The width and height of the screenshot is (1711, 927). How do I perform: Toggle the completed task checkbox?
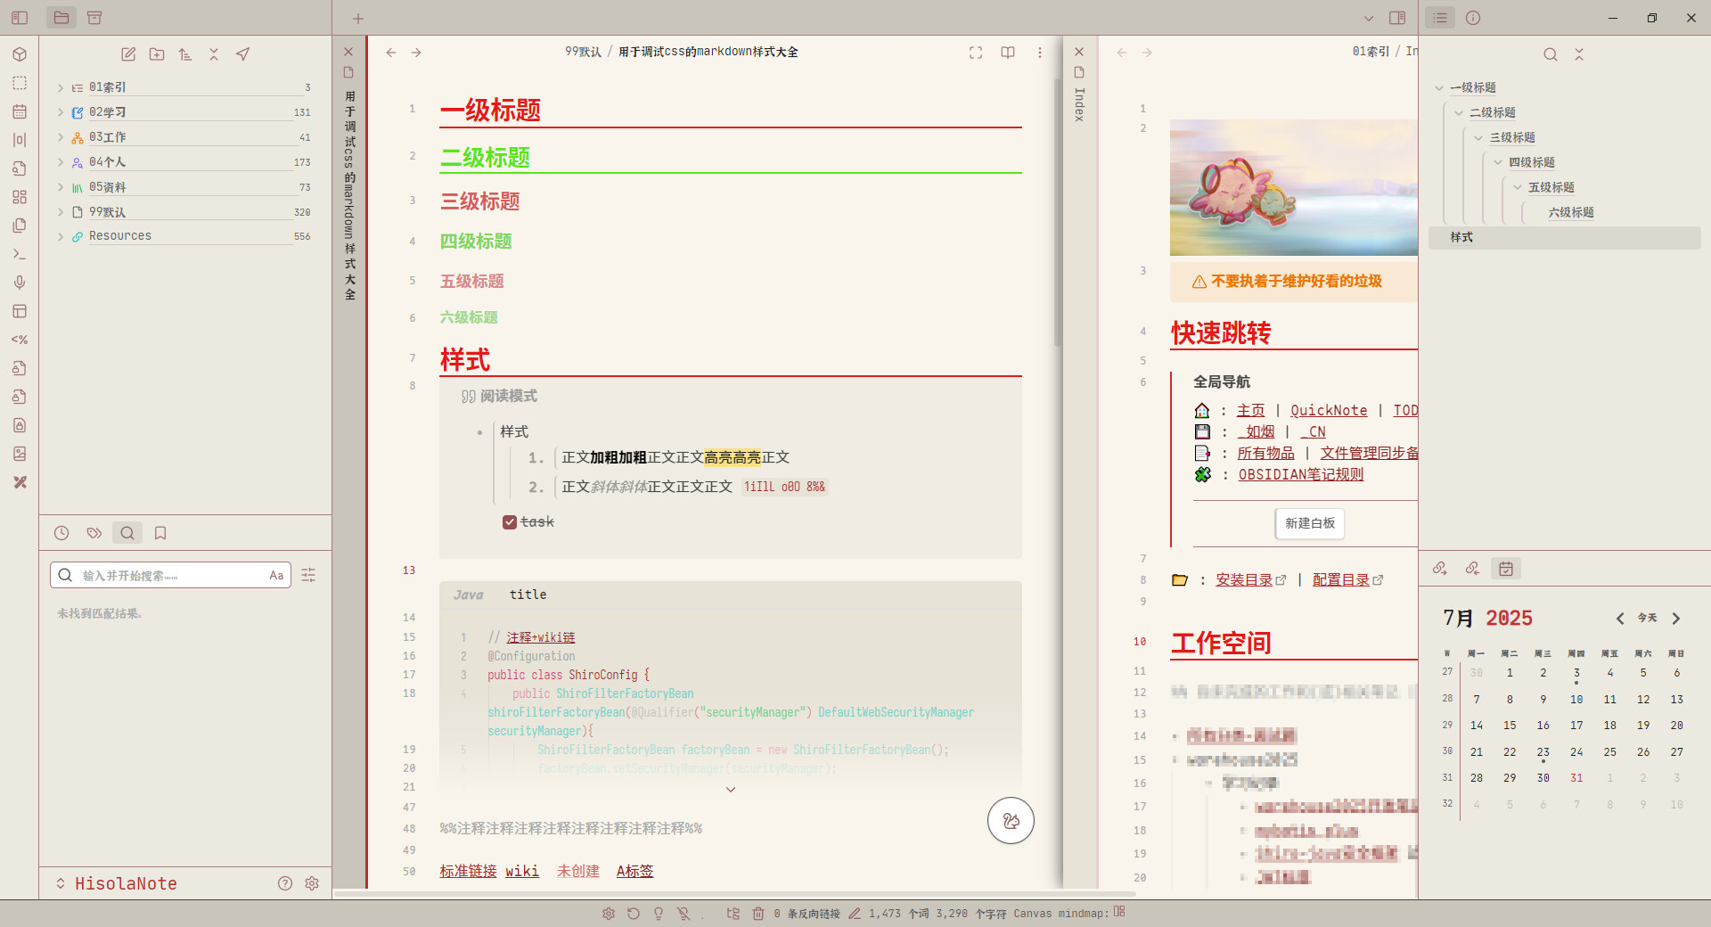510,522
